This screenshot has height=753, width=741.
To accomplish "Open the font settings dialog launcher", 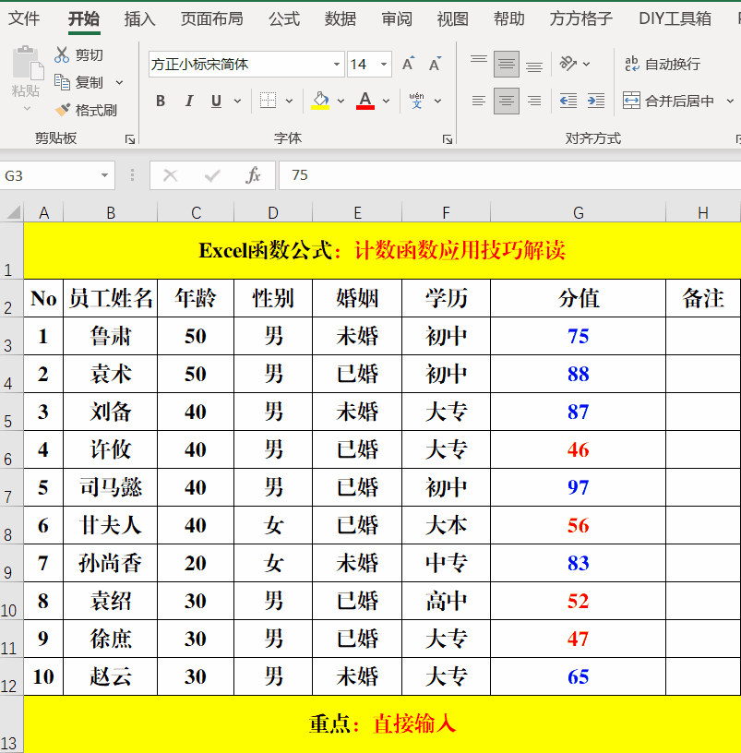I will [448, 139].
